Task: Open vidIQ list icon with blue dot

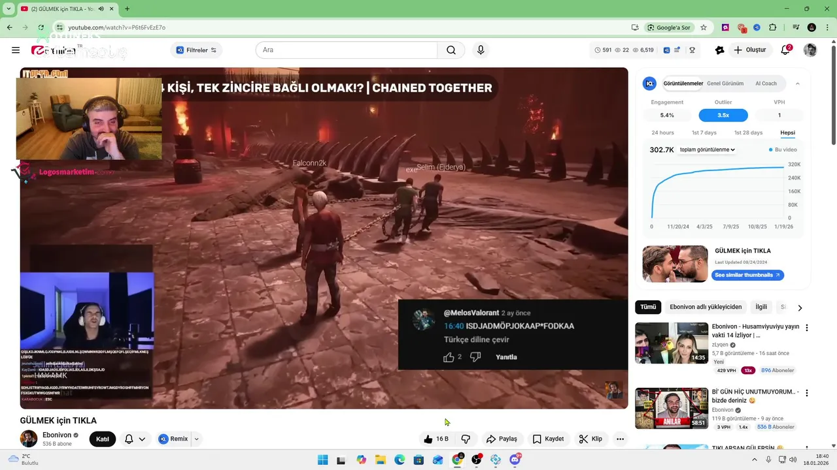Action: (x=677, y=50)
